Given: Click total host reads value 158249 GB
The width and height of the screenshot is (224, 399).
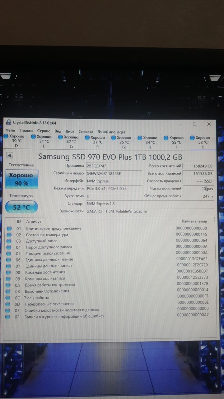Looking at the screenshot, I should coord(198,166).
